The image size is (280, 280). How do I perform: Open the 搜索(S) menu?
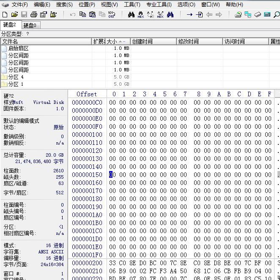(64, 5)
